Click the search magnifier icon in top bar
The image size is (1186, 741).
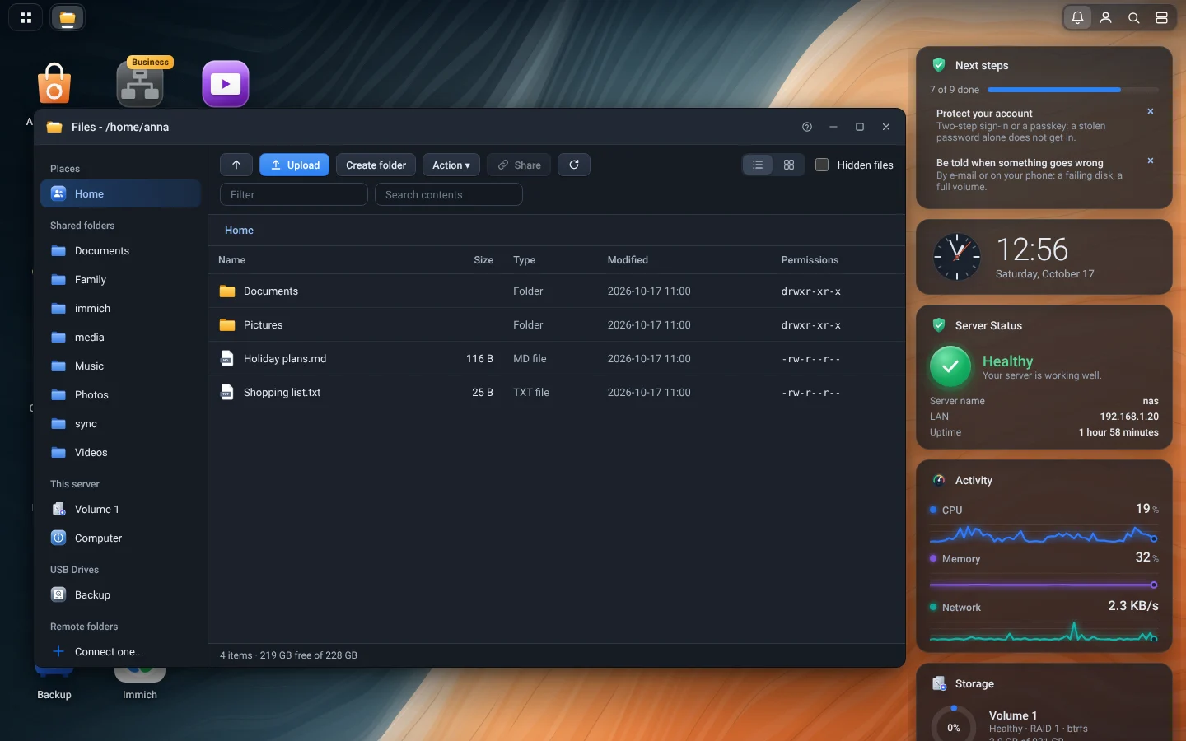click(x=1134, y=17)
